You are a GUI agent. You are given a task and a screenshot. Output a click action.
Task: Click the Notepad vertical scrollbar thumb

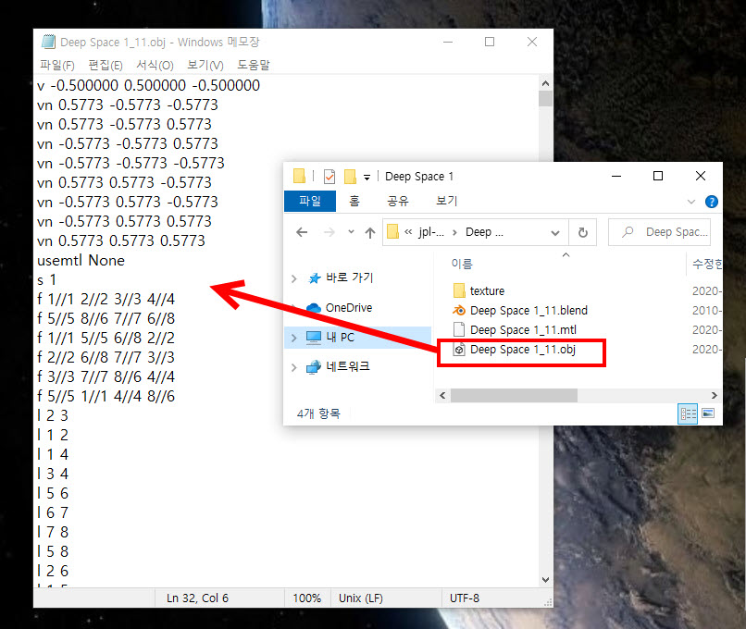[545, 98]
